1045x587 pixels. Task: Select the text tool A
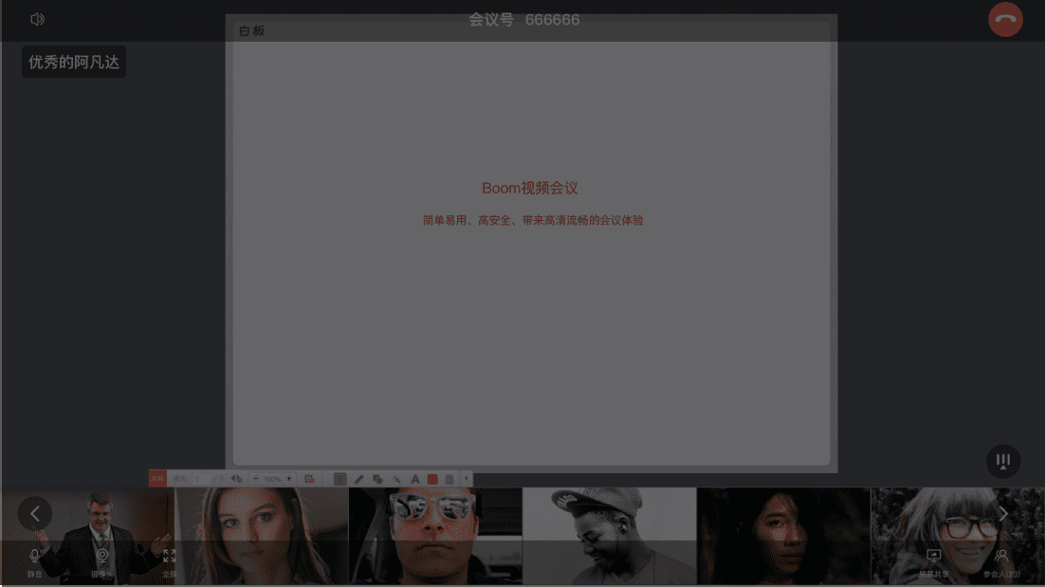[414, 479]
